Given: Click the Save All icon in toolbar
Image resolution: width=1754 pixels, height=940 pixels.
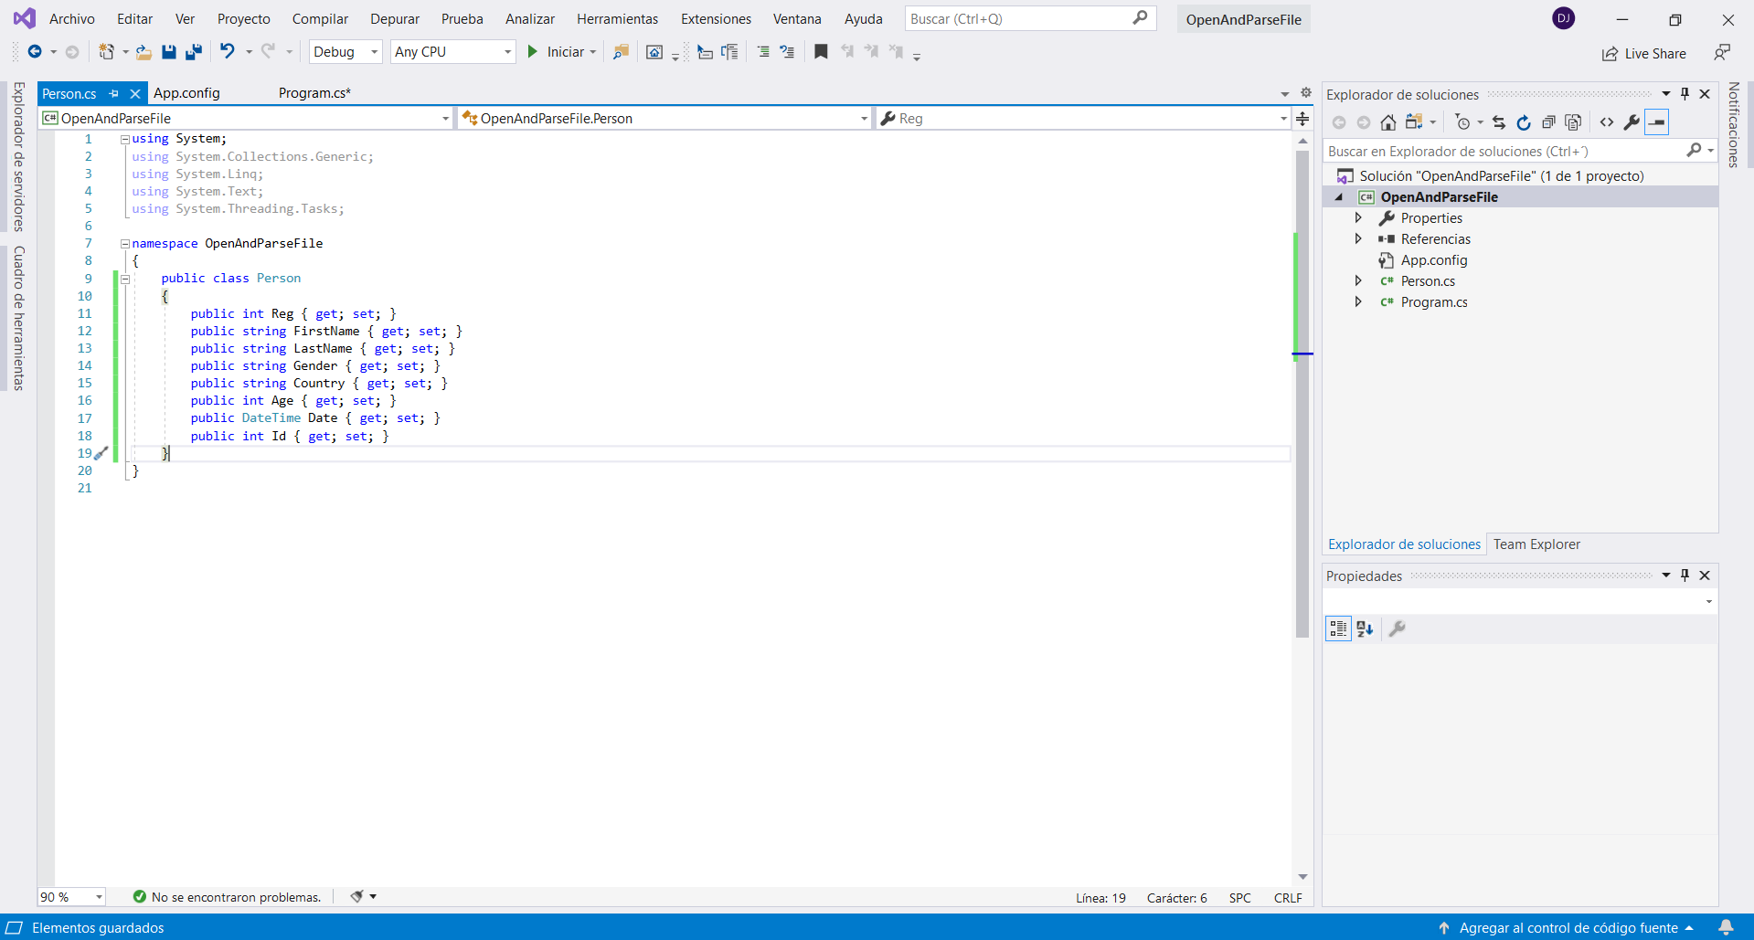Looking at the screenshot, I should click(x=194, y=52).
